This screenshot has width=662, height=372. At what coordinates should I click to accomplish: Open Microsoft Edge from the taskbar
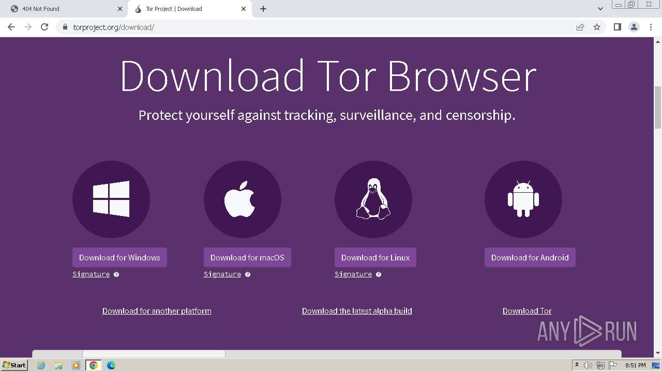click(111, 365)
